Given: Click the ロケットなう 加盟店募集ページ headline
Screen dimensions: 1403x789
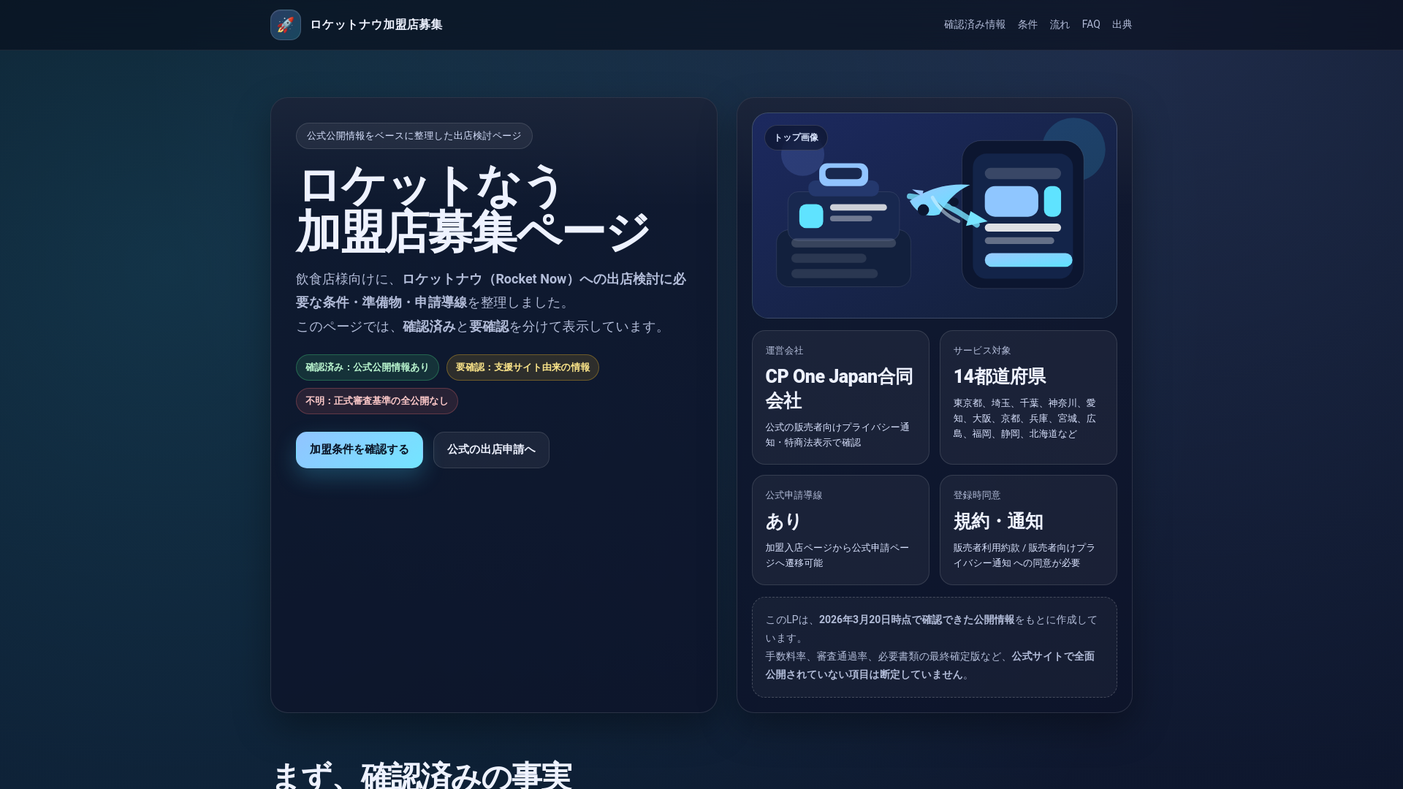Looking at the screenshot, I should tap(473, 210).
